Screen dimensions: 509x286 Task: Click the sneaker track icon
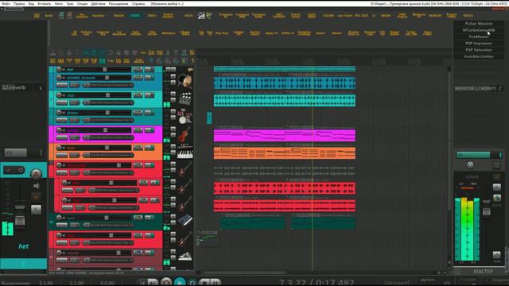click(185, 256)
